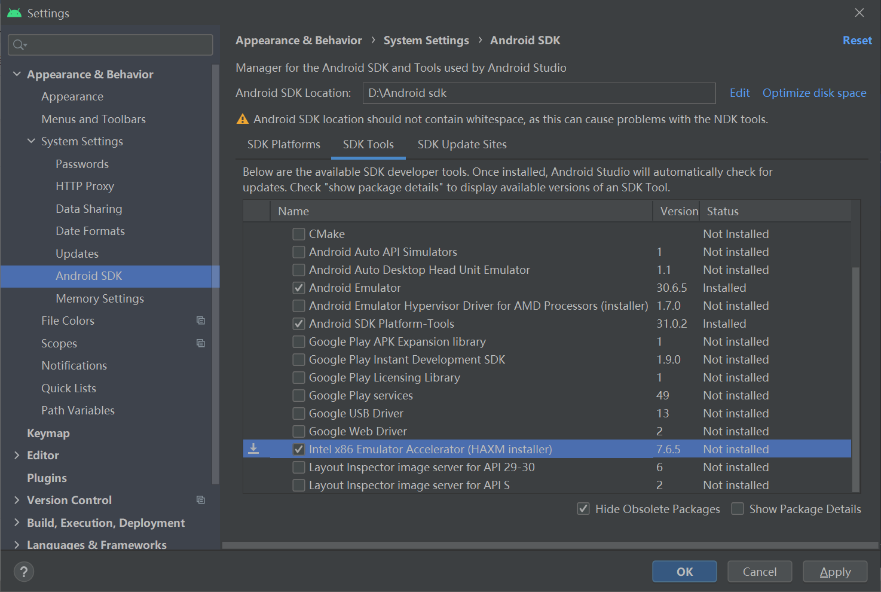The width and height of the screenshot is (881, 592).
Task: Expand the Version Control tree node
Action: pos(17,500)
